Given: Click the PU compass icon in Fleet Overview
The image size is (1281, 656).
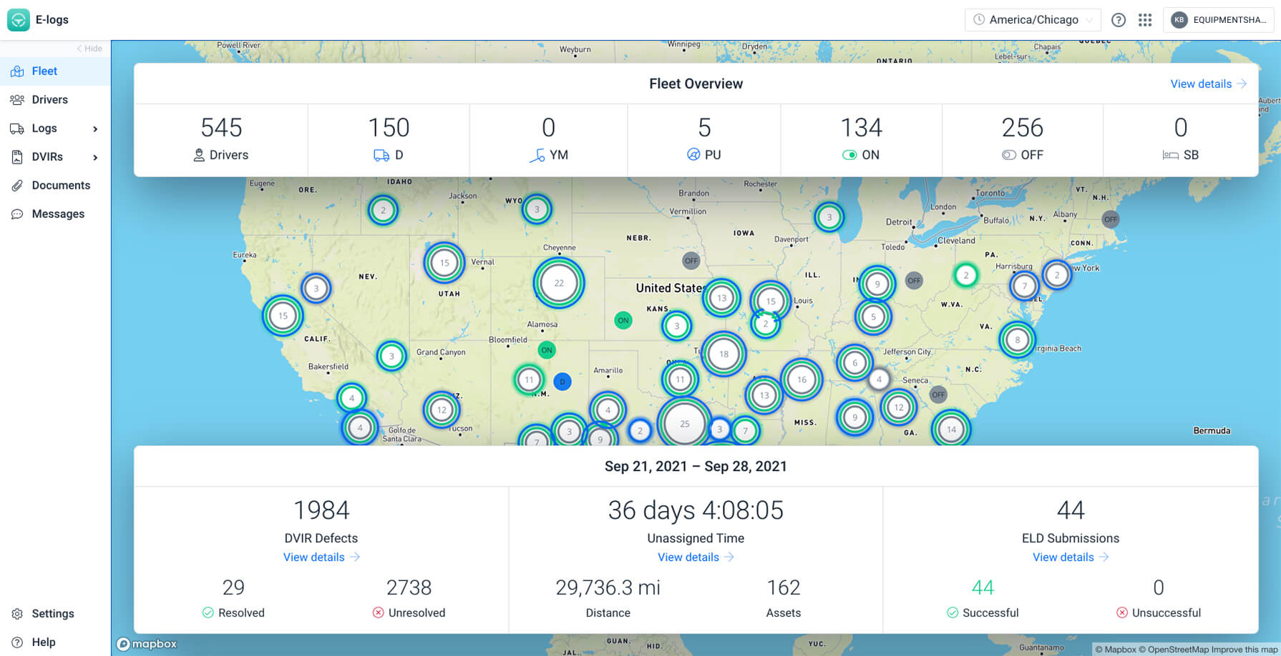Looking at the screenshot, I should pyautogui.click(x=693, y=154).
